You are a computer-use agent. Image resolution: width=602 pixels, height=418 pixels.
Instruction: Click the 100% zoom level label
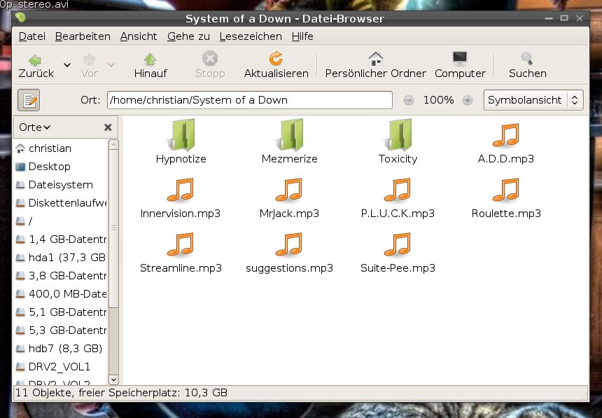[438, 100]
